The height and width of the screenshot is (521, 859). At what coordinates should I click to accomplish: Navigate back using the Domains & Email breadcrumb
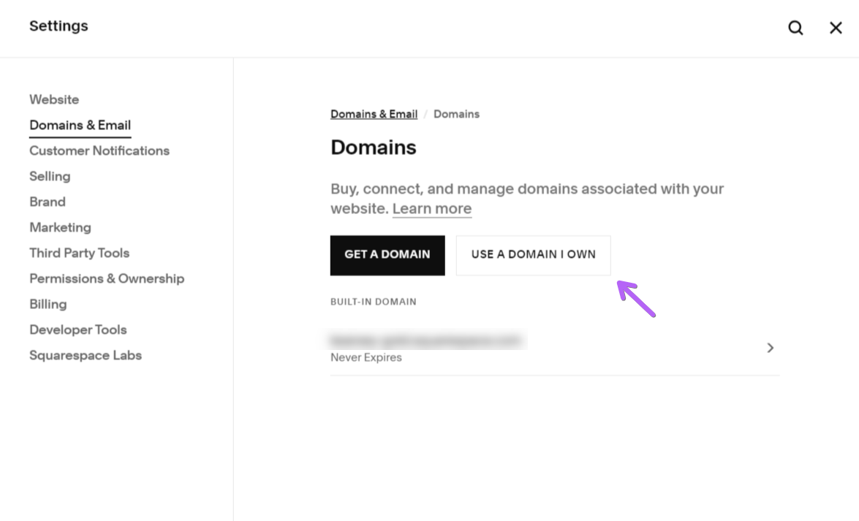coord(374,114)
